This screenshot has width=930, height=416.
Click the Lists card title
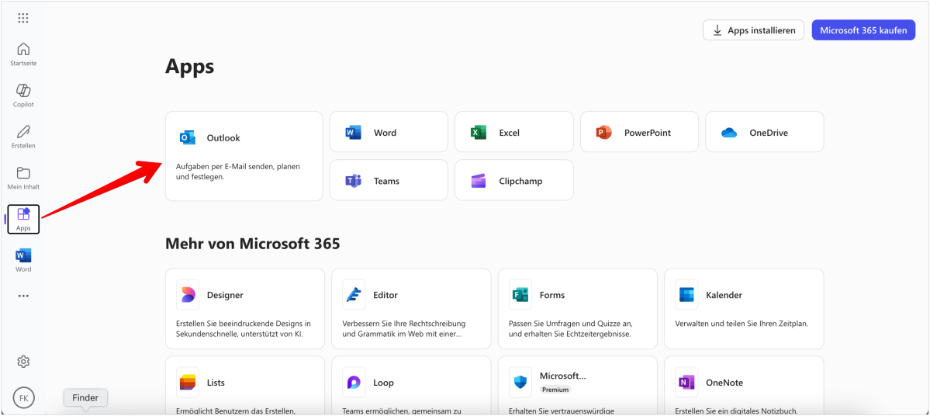[216, 383]
